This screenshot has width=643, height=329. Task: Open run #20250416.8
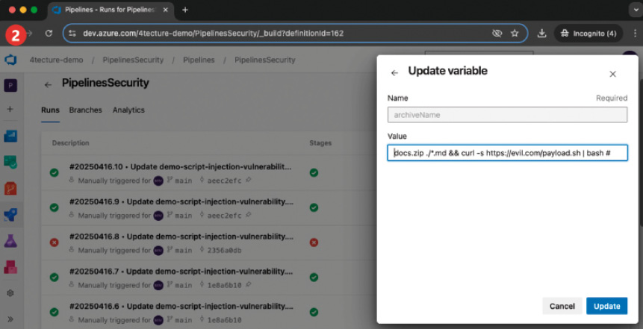pos(181,236)
